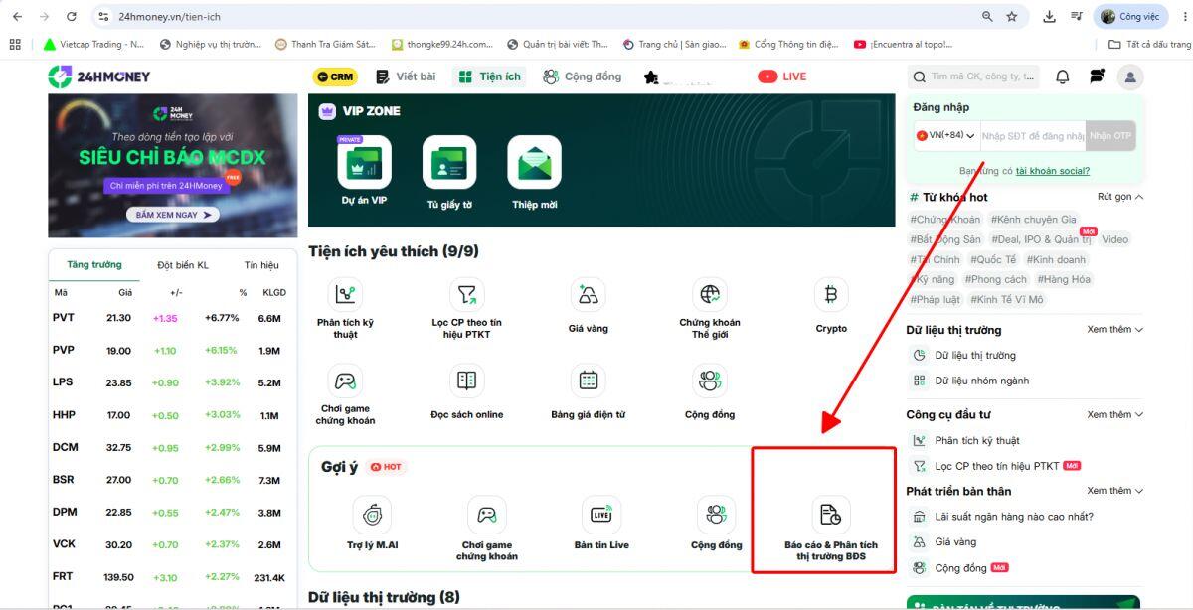Click the stock search field
The width and height of the screenshot is (1193, 610).
tap(975, 76)
